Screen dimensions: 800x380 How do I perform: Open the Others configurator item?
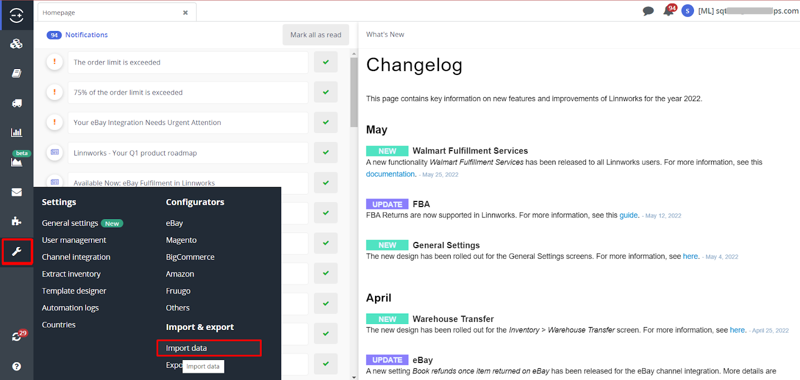177,308
